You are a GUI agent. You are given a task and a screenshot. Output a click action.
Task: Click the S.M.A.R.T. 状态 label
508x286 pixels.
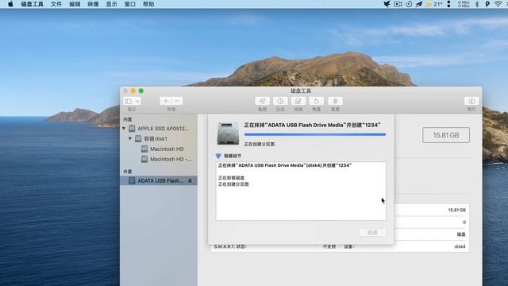[230, 246]
